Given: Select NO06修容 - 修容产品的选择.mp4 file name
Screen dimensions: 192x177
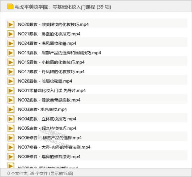Looking at the screenshot, I should click(x=50, y=138).
